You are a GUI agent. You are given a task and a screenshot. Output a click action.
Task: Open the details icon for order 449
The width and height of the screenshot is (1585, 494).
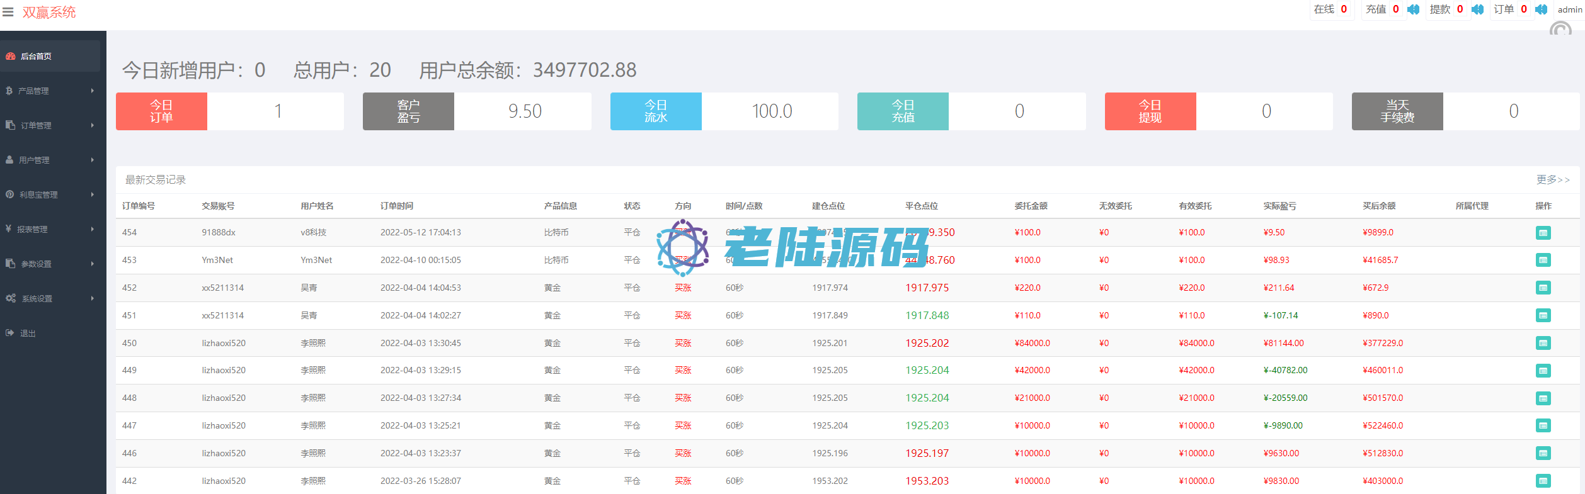point(1543,371)
